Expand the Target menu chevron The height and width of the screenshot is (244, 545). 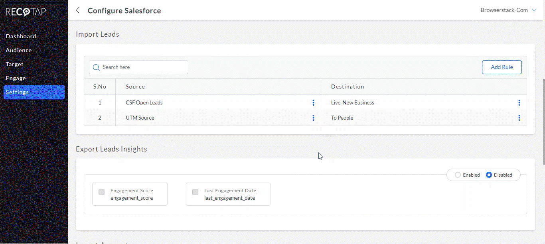[56, 64]
